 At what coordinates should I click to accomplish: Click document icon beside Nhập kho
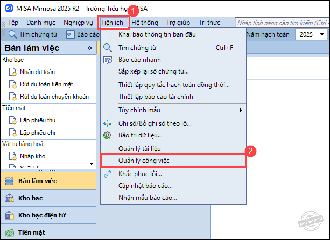[x=12, y=156]
